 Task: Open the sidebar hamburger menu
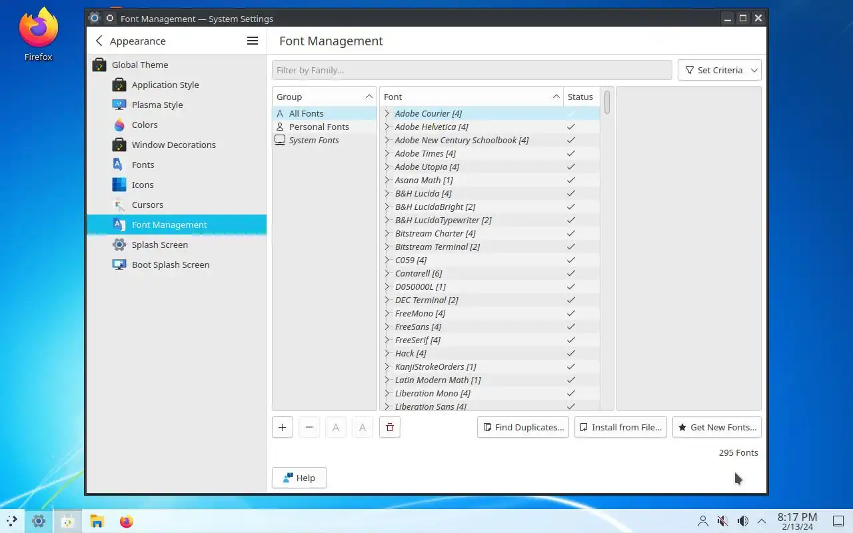coord(253,41)
